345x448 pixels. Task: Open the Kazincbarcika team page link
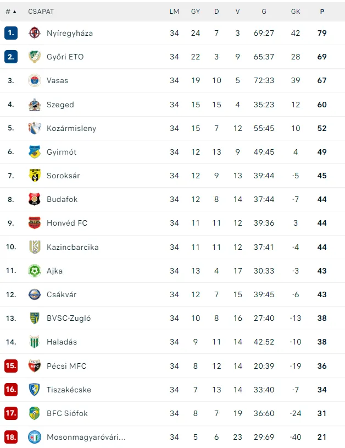(73, 247)
